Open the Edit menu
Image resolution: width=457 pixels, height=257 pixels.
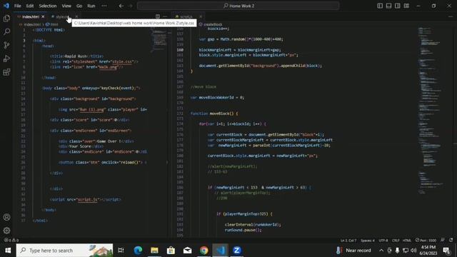[30, 6]
